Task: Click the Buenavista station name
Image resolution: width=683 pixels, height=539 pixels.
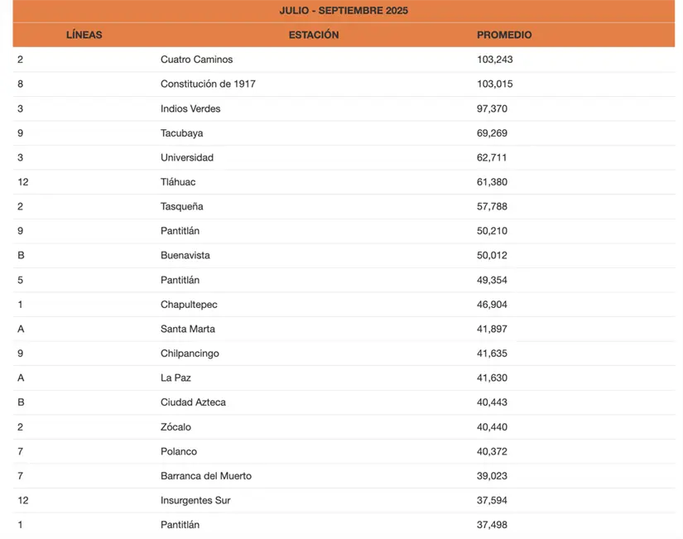Action: click(185, 256)
